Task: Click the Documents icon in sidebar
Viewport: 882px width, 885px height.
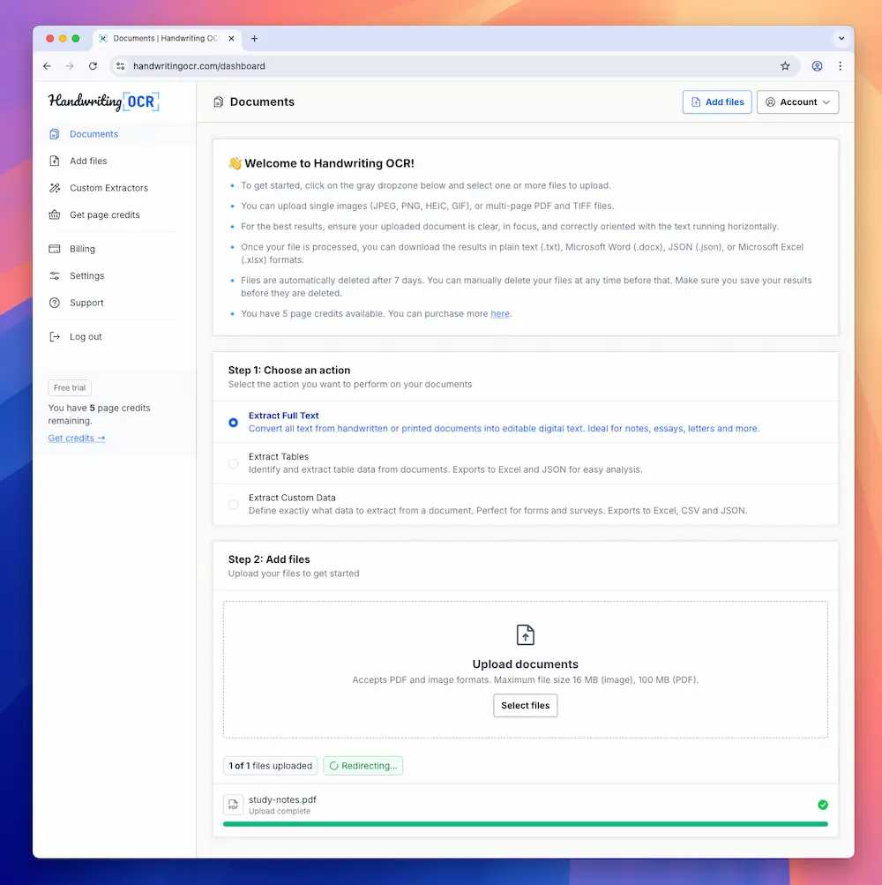Action: [55, 134]
